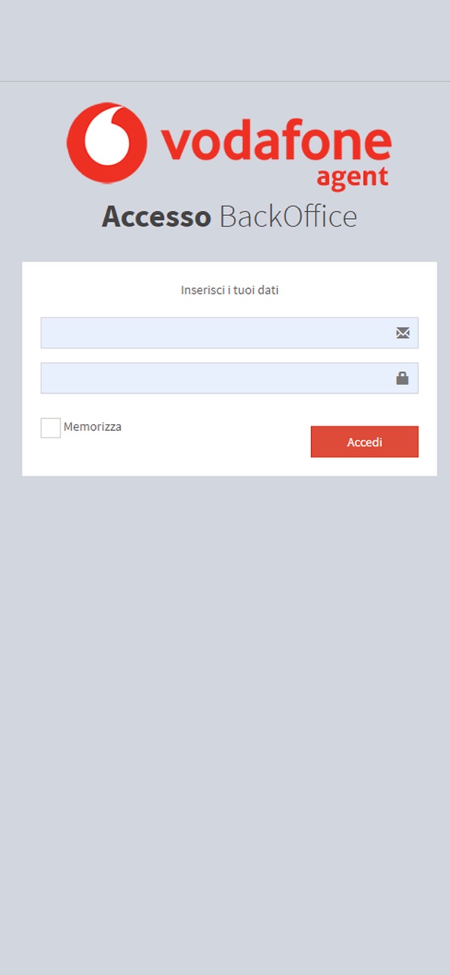Click the envelope icon in email field
450x975 pixels.
(402, 333)
